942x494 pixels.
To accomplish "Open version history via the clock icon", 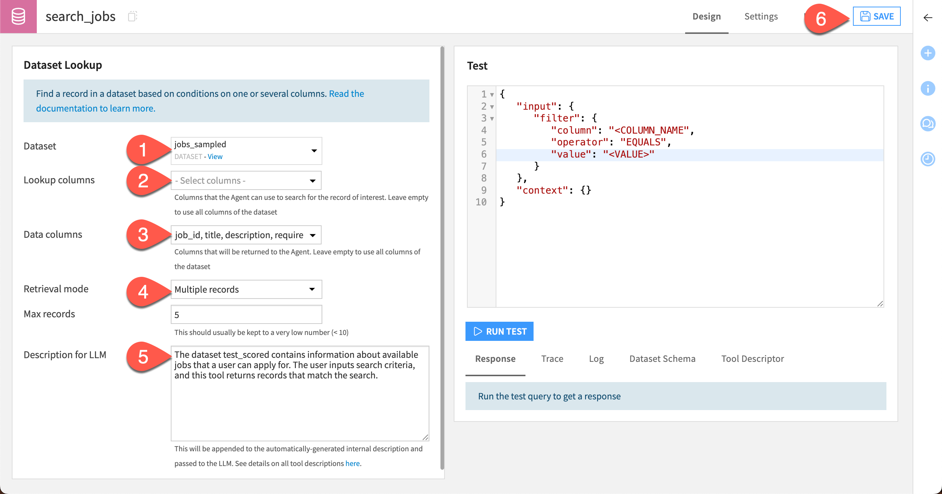I will (928, 159).
